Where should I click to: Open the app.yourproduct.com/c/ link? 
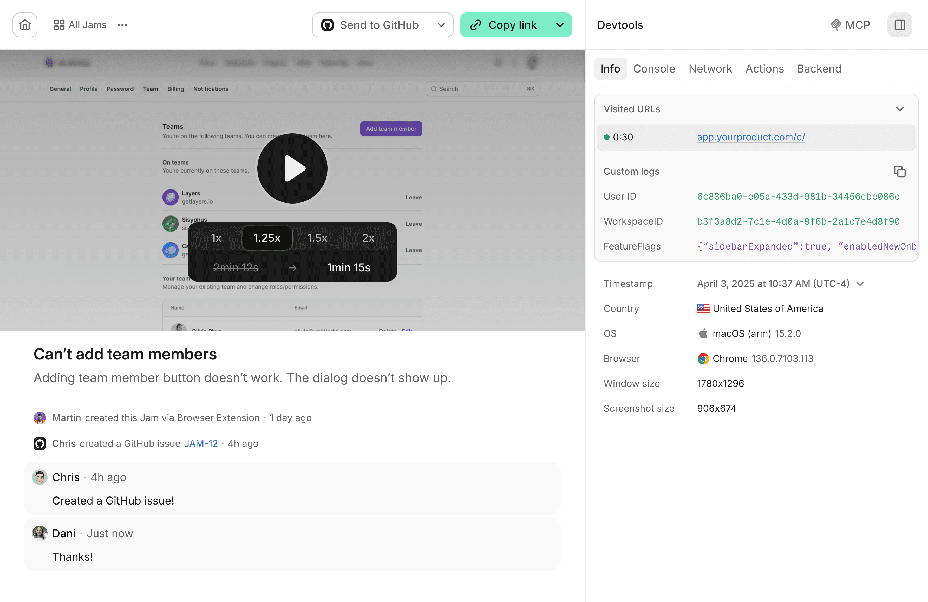tap(751, 137)
